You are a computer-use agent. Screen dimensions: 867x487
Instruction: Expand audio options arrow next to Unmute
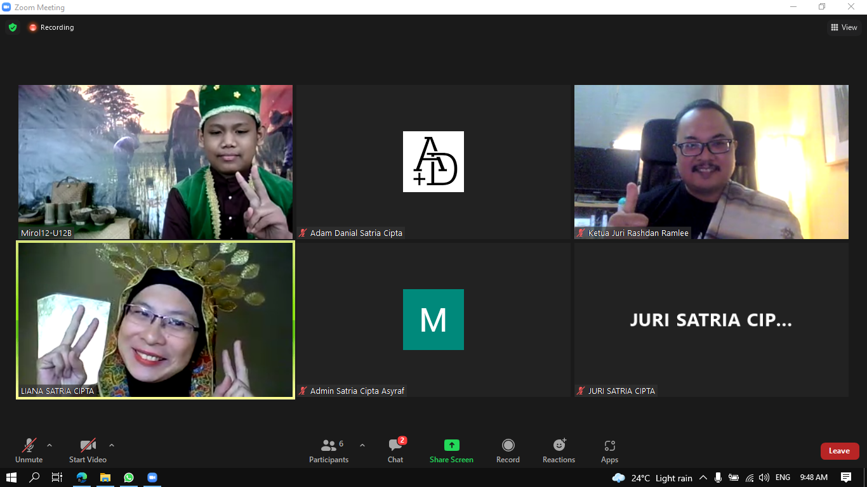tap(50, 445)
